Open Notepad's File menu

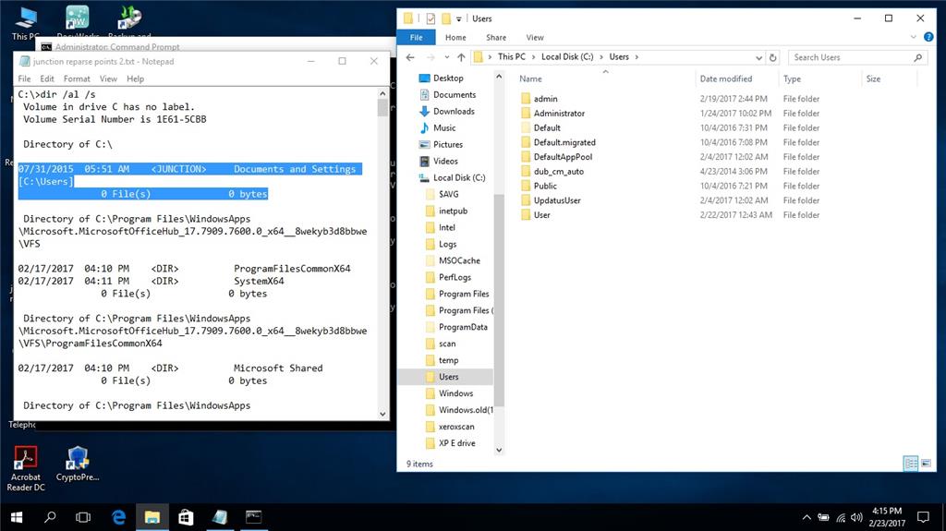[24, 78]
